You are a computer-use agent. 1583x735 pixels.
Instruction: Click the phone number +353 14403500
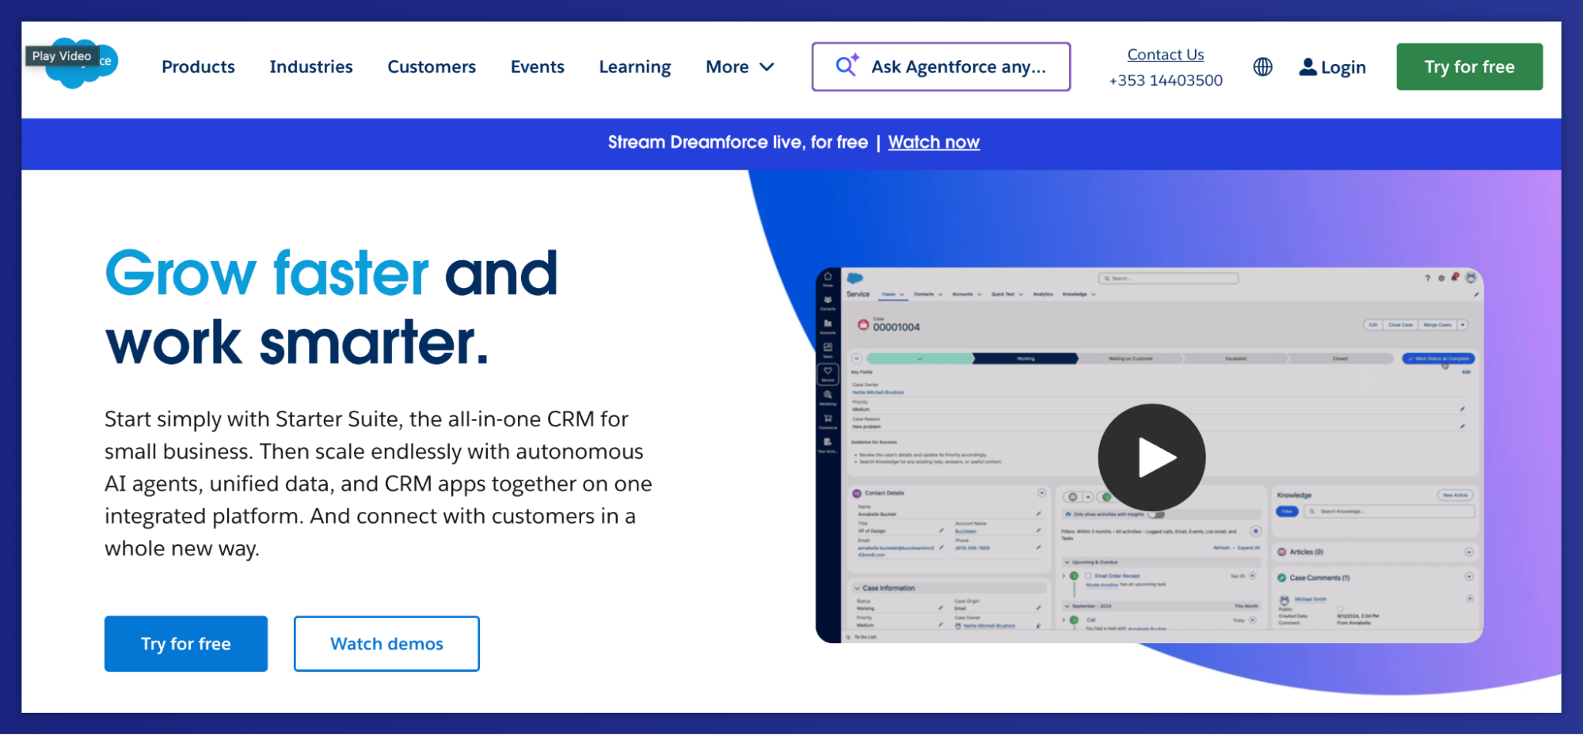point(1166,81)
